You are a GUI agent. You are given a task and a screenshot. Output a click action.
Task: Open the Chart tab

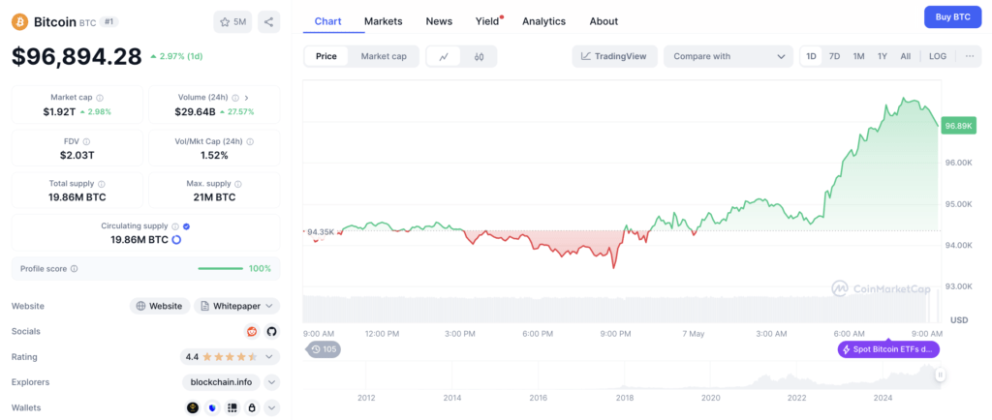327,21
